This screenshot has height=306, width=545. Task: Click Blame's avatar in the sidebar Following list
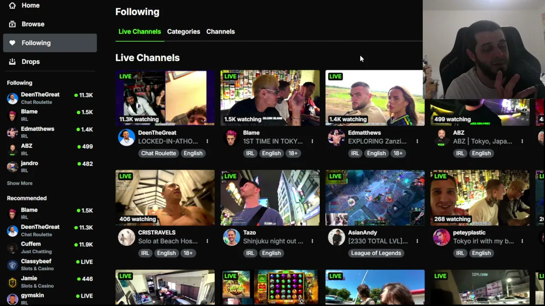[x=12, y=115]
